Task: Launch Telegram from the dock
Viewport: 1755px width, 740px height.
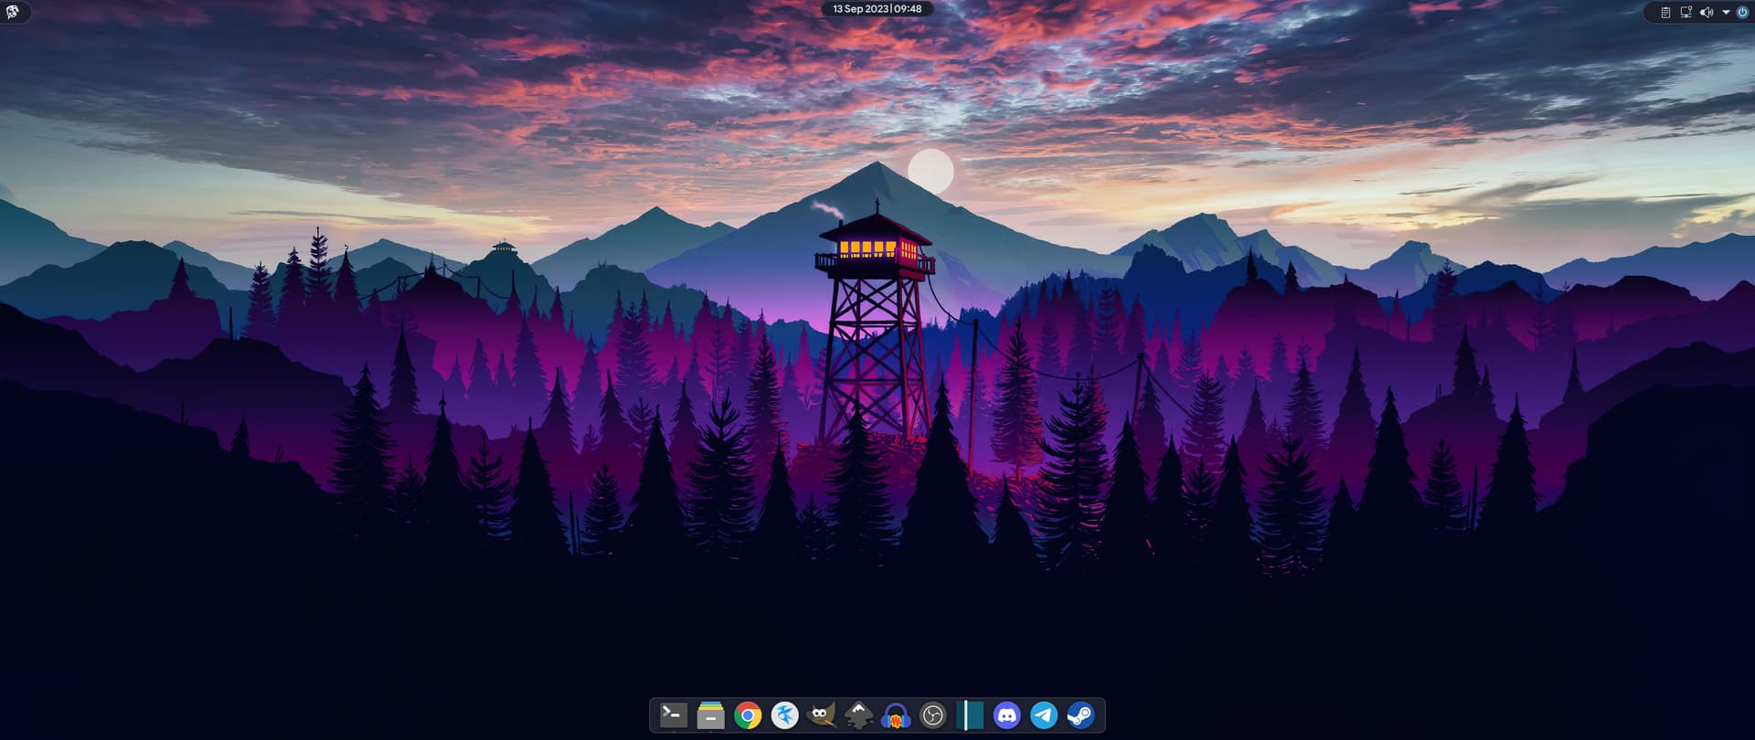Action: coord(1044,715)
